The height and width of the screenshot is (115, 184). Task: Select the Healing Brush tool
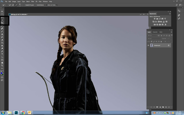2,28
